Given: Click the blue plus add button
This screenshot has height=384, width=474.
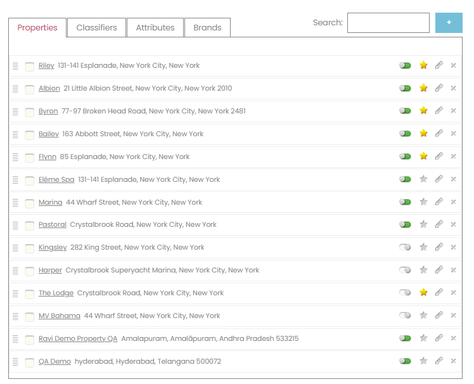Looking at the screenshot, I should coord(449,23).
